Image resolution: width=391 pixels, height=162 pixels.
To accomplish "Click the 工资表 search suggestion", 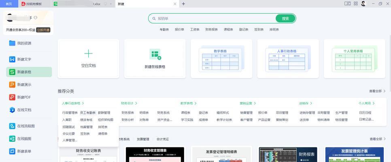I will click(195, 30).
